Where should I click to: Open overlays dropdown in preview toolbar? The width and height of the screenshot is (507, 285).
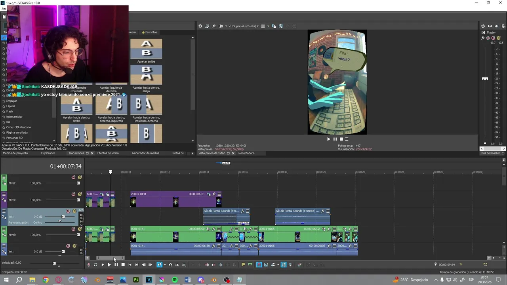(x=268, y=26)
